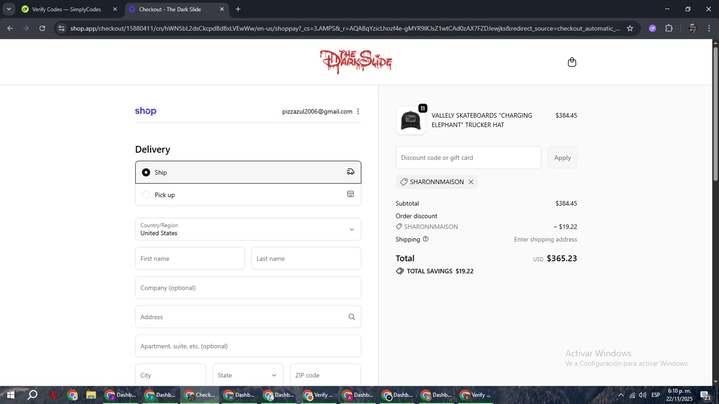Viewport: 719px width, 404px height.
Task: Open account options menu next to email
Action: pos(358,112)
